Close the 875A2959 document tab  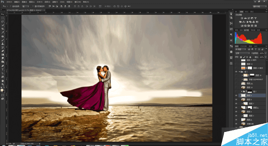pos(44,10)
